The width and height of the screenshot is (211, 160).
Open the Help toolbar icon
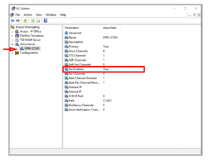pyautogui.click(x=45, y=20)
